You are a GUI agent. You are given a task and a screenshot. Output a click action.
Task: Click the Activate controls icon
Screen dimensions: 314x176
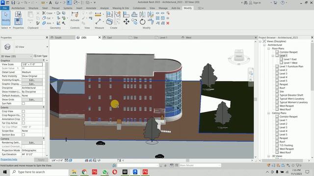75,17
